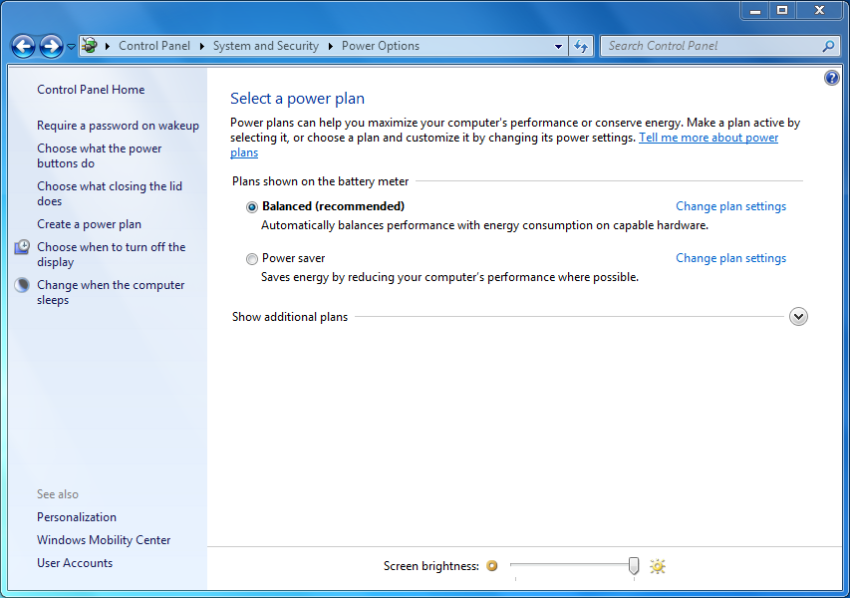
Task: Expand the arrow before Power Options breadcrumb
Action: [x=330, y=46]
